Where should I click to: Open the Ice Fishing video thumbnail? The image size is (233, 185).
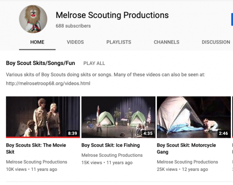[x=118, y=117]
